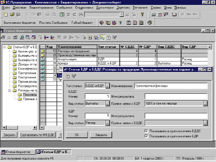Open the Тип статьи selection button
This screenshot has width=216, height=162.
coord(107,86)
